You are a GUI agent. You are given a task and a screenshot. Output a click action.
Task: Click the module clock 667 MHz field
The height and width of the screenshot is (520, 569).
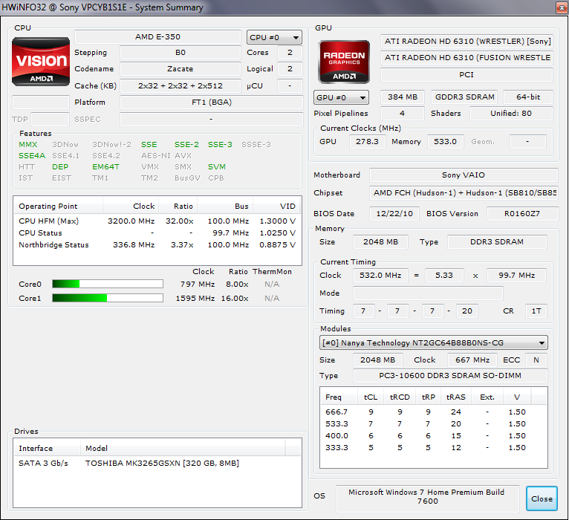(472, 360)
